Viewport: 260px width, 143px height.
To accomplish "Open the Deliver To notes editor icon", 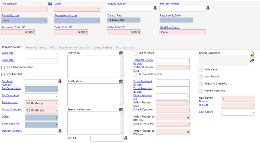I will click(121, 53).
